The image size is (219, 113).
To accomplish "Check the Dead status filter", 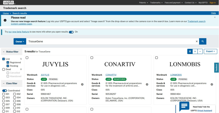I will (4, 69).
